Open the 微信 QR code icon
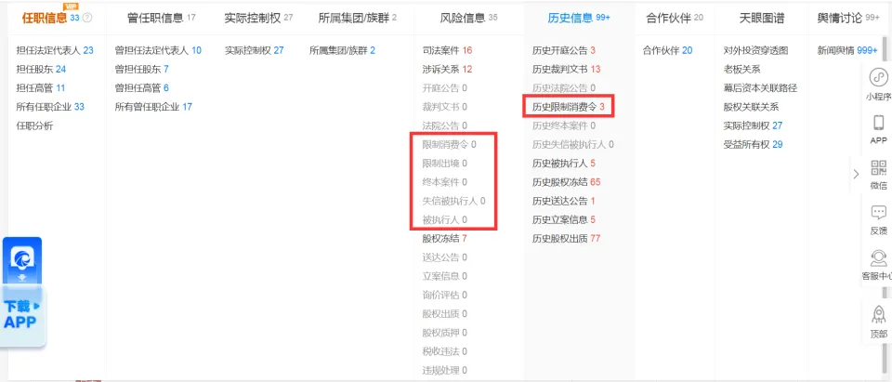Image resolution: width=892 pixels, height=382 pixels. [877, 168]
